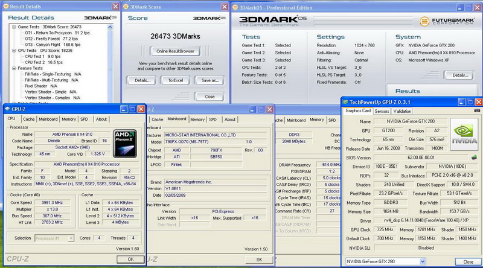The width and height of the screenshot is (483, 268).
Task: Click the Online ResultBrowser button
Action: pyautogui.click(x=174, y=52)
